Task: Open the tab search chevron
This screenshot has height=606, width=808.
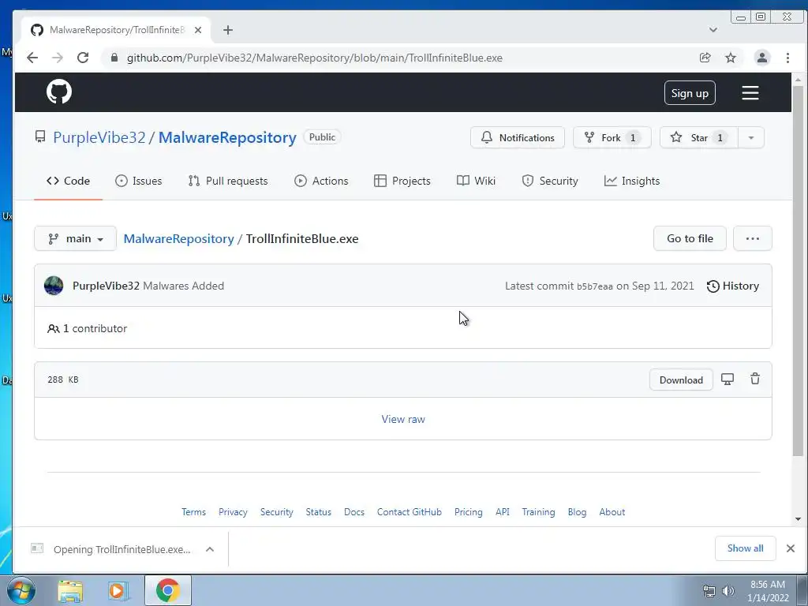Action: [x=713, y=30]
